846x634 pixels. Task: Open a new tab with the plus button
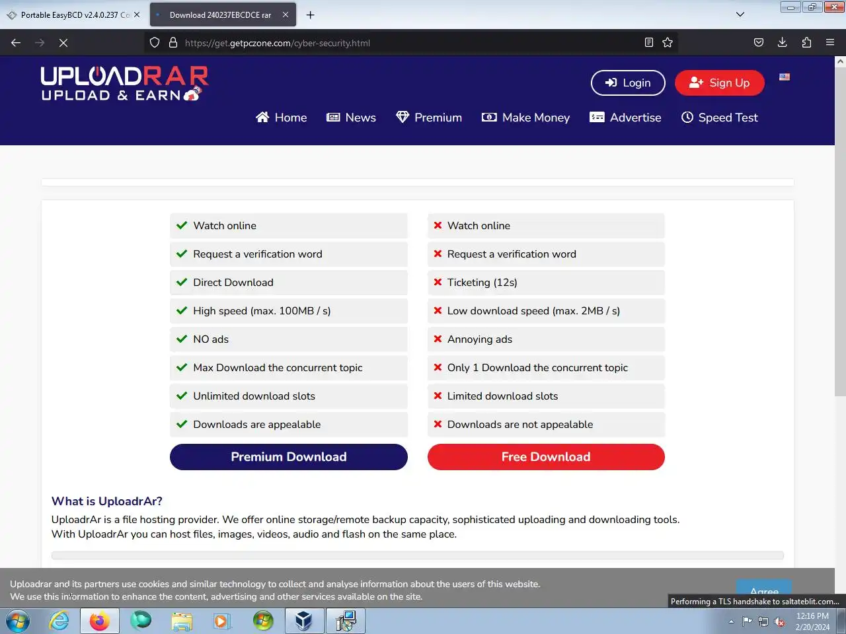click(x=310, y=15)
